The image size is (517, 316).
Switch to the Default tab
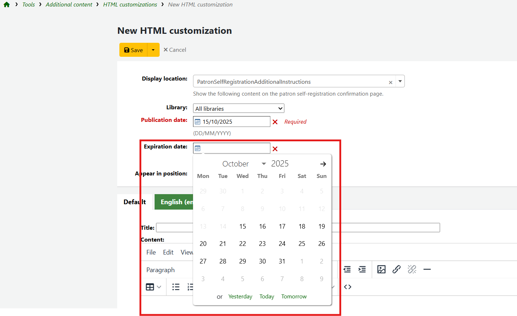(134, 202)
